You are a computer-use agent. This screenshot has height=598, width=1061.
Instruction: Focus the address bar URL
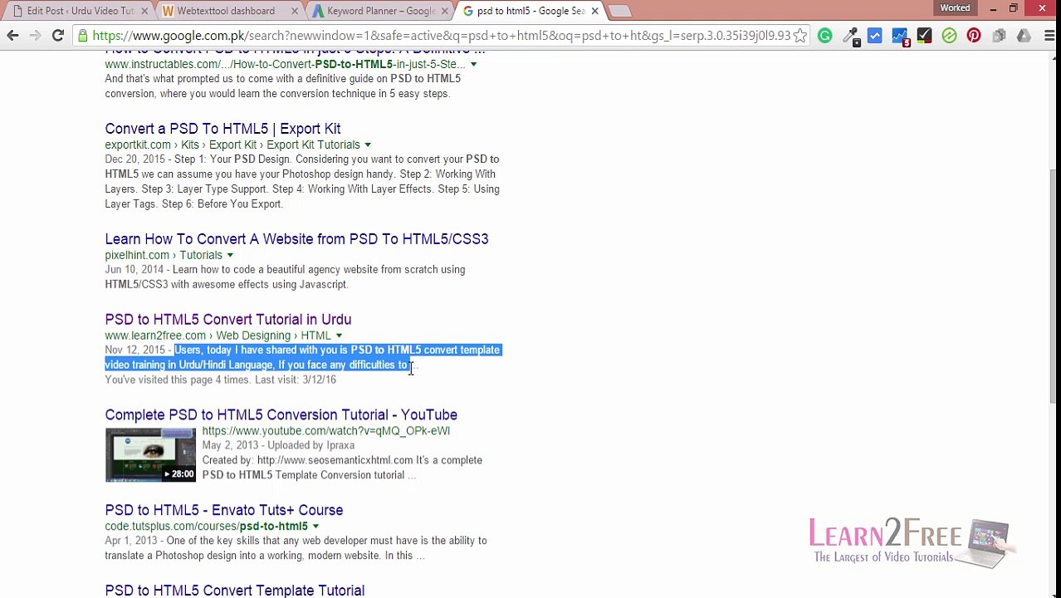[440, 36]
